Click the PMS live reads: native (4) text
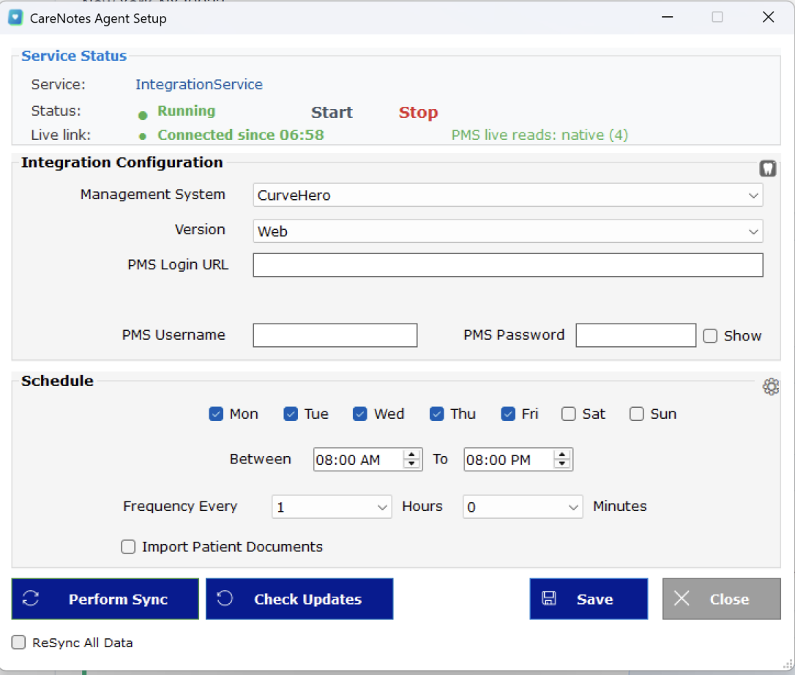Screen dimensions: 795x675 [540, 135]
